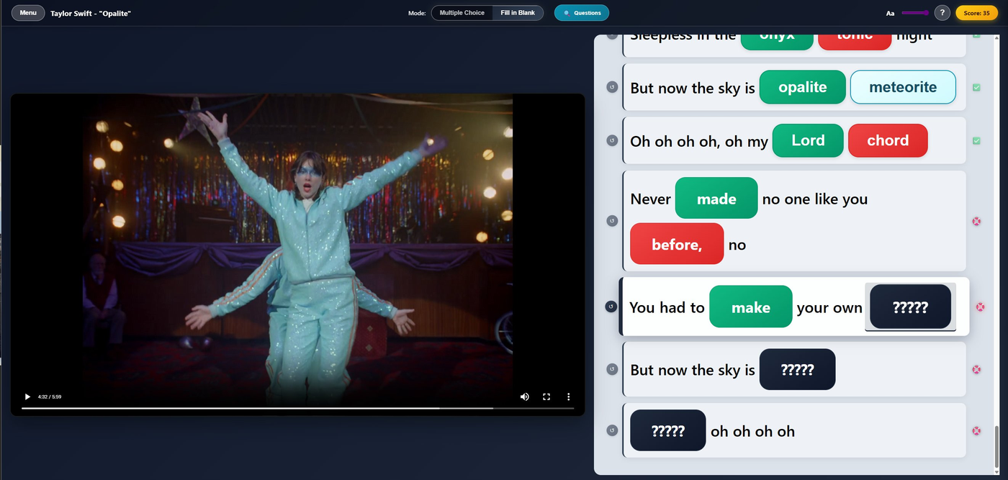Click the lifebuoy icon on the 'oh oh oh oh' row

coord(976,431)
